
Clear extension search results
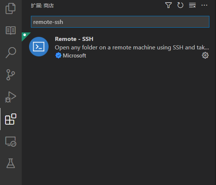pos(192,5)
